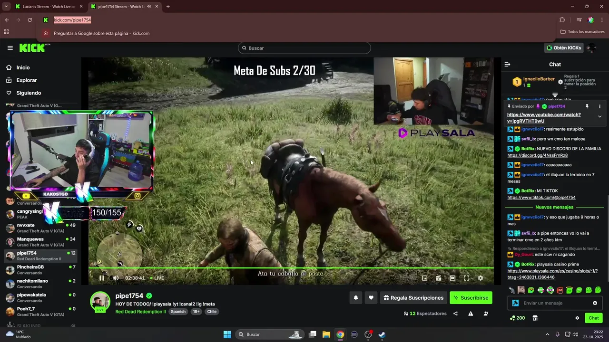Mute the pipe1754 tab audio icon

click(x=149, y=7)
